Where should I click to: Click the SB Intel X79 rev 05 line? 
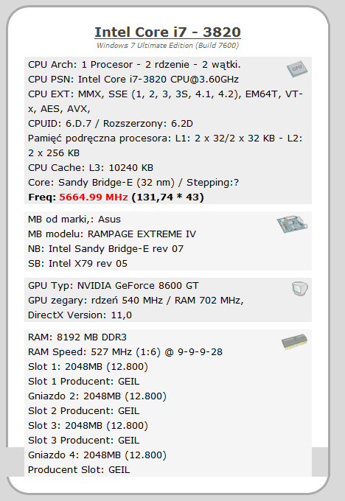[77, 264]
